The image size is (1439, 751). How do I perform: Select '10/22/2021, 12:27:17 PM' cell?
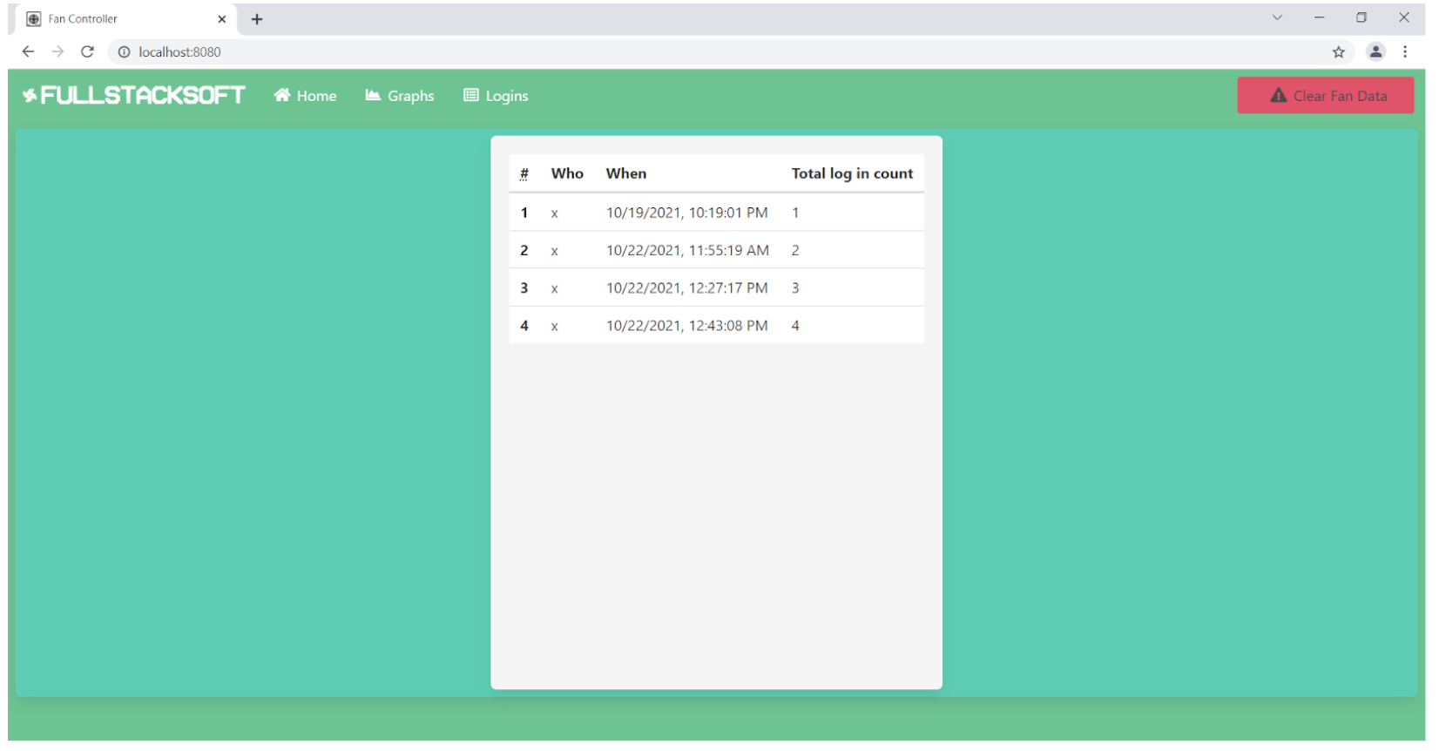tap(687, 288)
